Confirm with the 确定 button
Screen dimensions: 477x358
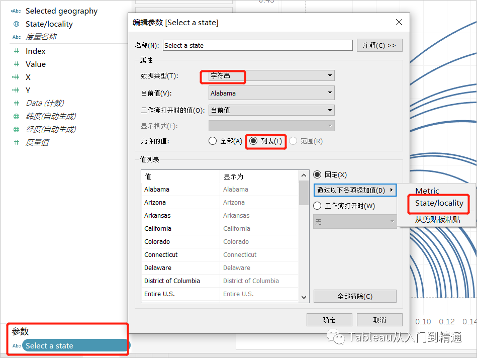[x=329, y=320]
